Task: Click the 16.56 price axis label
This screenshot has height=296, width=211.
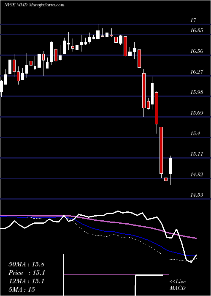Action: pos(197,51)
